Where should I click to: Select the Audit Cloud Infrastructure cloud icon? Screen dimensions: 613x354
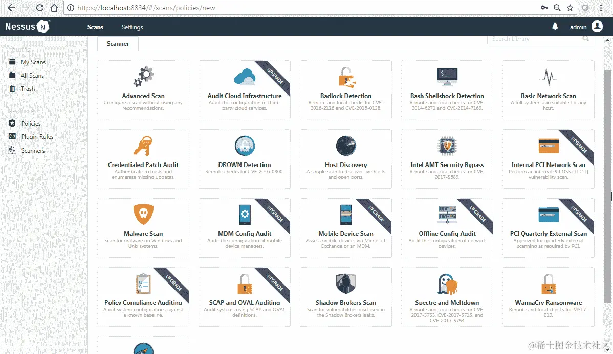pos(245,77)
